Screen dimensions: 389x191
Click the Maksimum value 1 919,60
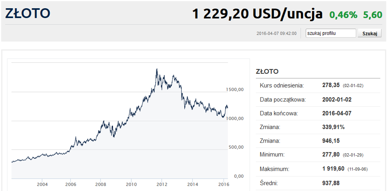coord(333,169)
